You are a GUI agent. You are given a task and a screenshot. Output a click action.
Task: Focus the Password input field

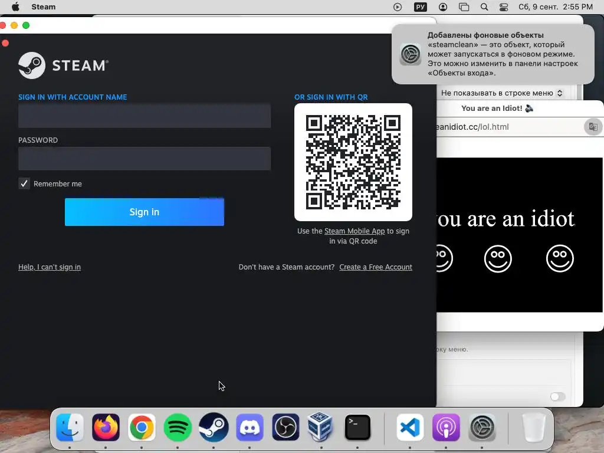145,159
